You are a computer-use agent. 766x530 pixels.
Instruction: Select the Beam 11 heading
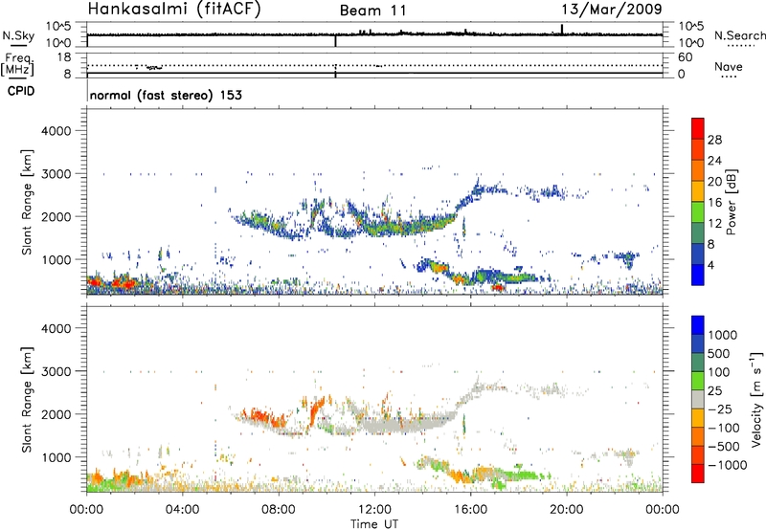click(x=372, y=11)
